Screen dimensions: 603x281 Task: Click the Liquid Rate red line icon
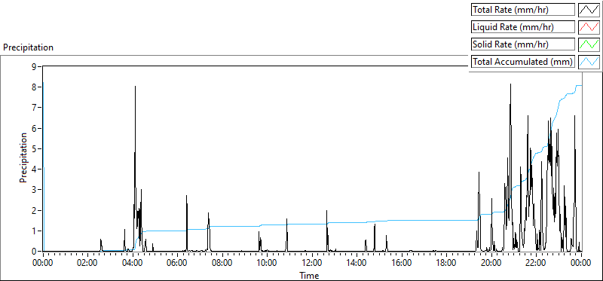point(589,27)
